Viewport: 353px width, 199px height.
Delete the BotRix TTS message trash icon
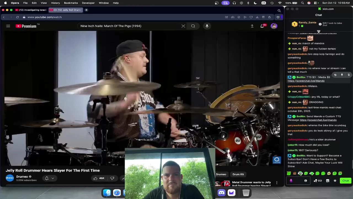[x=349, y=75]
